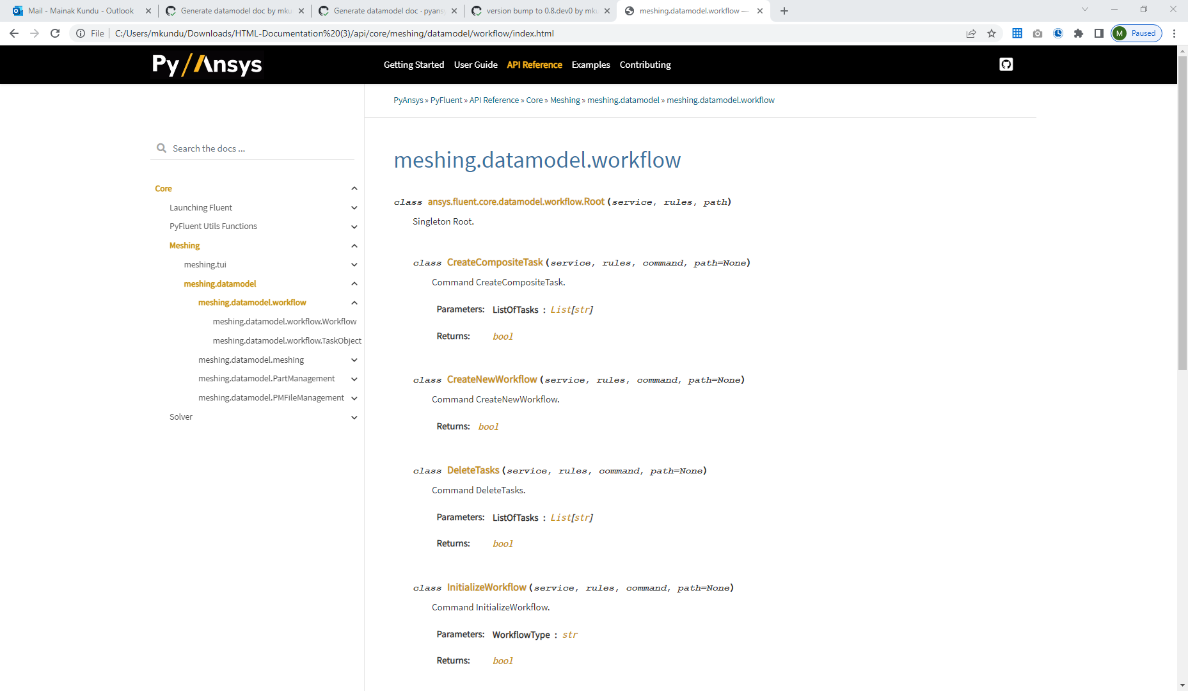Click meshing.datamodel breadcrumb link

click(623, 100)
